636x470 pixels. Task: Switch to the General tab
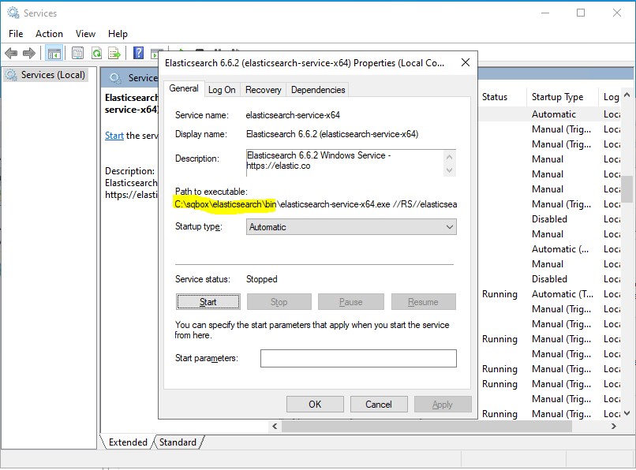pos(184,88)
